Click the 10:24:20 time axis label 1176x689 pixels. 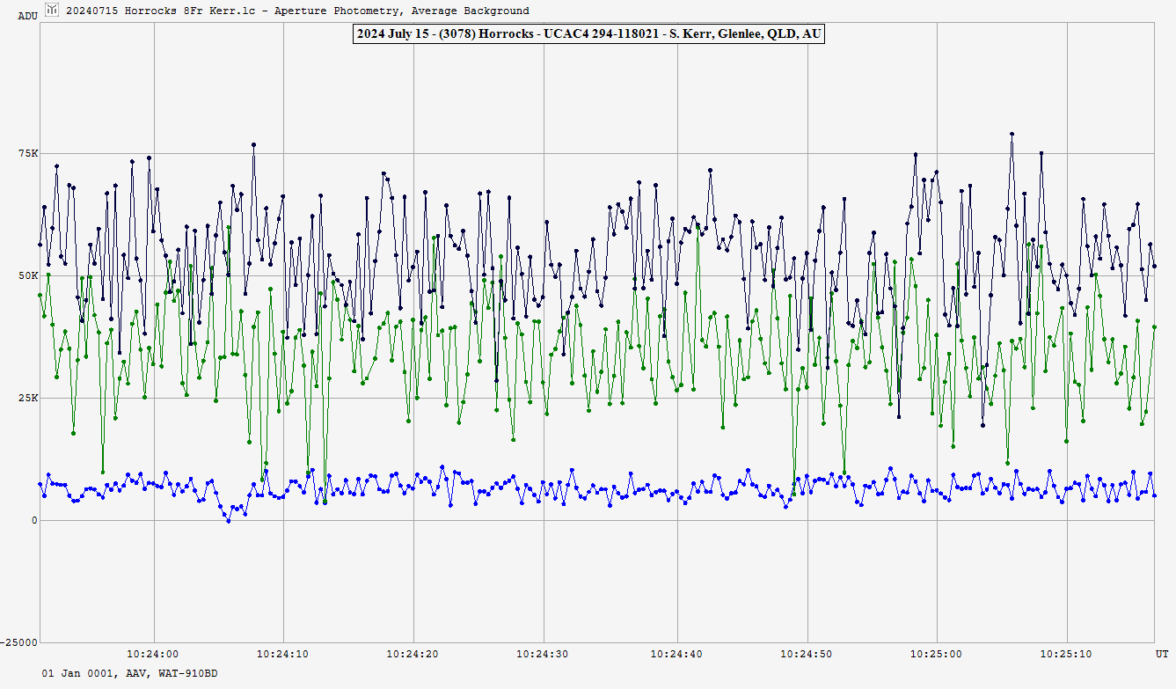pyautogui.click(x=413, y=654)
